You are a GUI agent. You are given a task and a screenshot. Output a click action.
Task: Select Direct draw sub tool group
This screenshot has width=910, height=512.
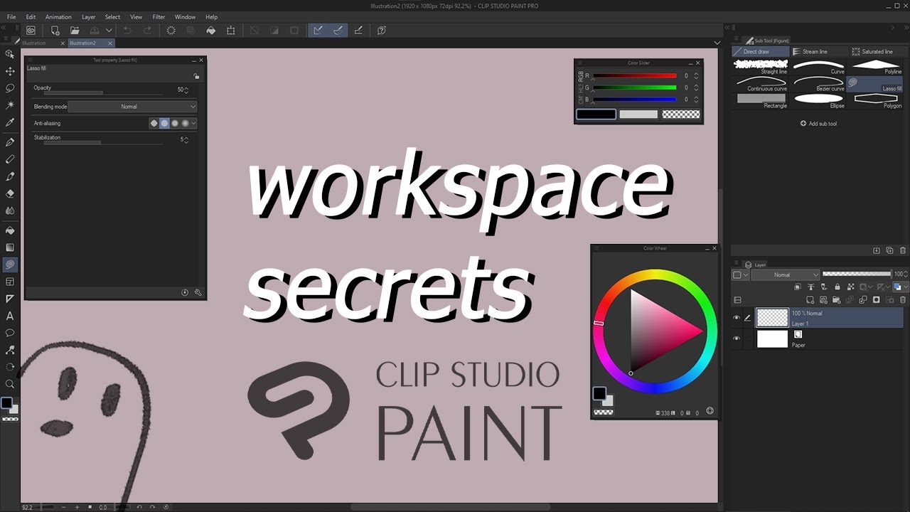(x=761, y=52)
